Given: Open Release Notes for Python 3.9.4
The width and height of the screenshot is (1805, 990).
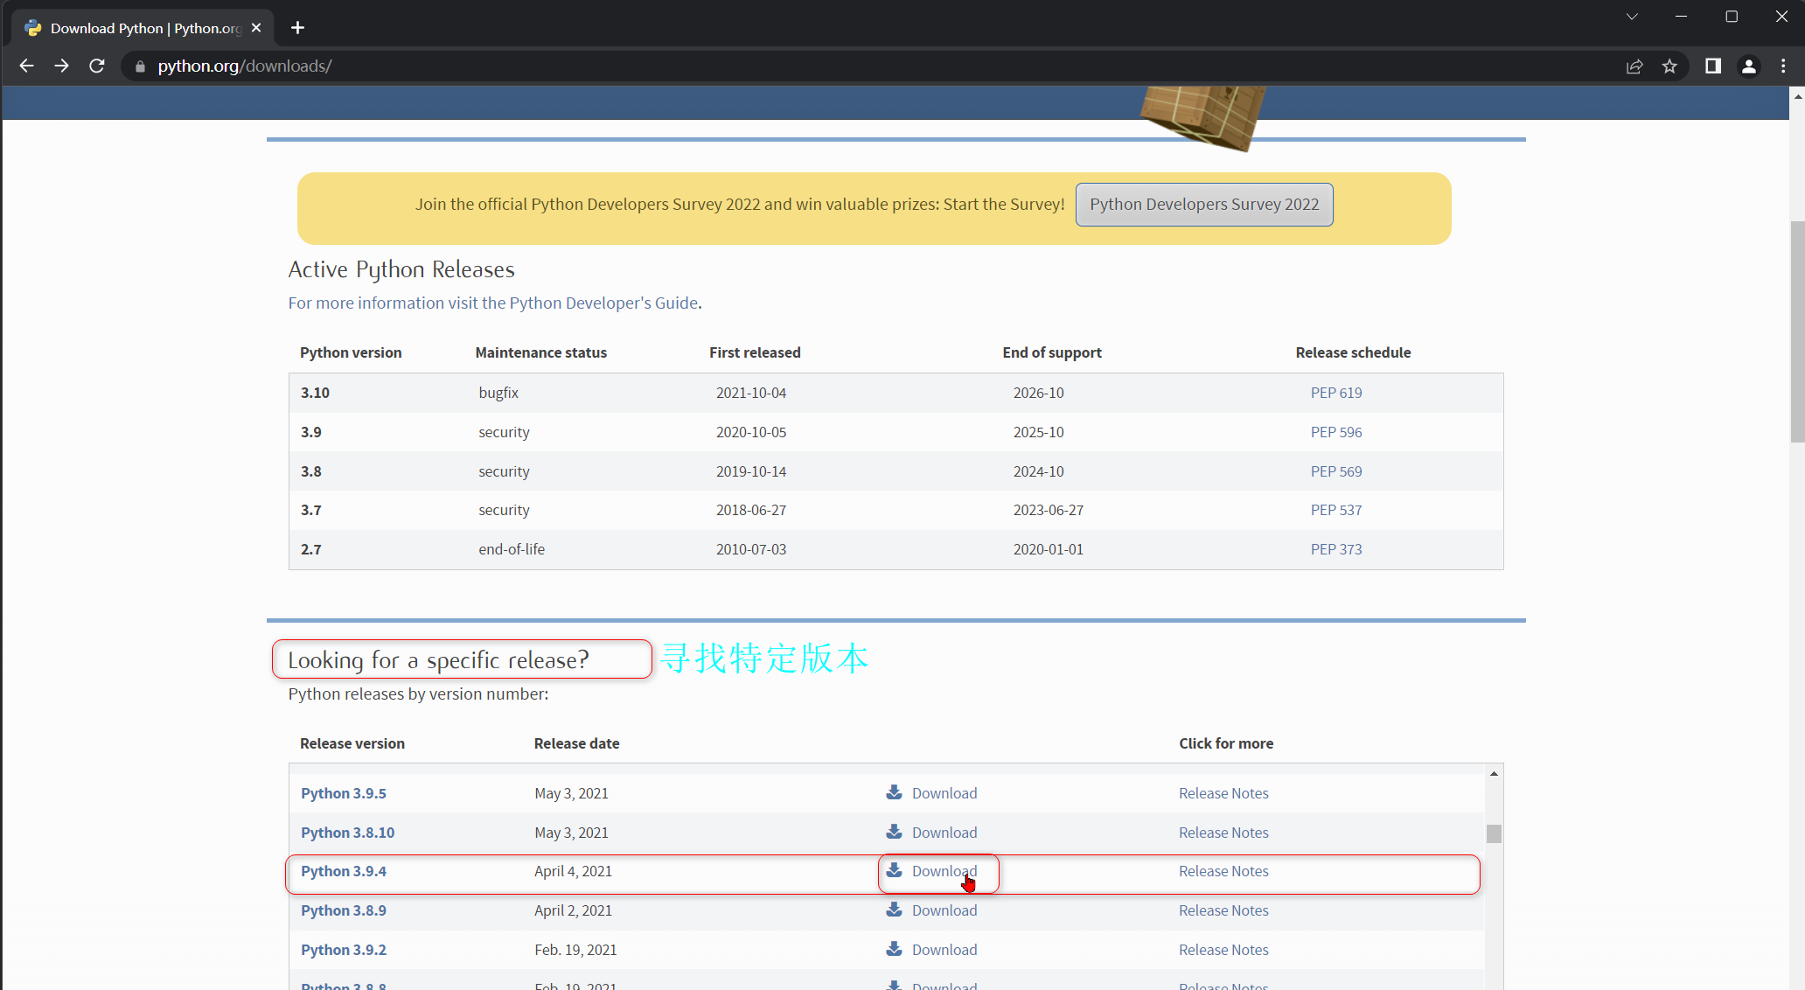Looking at the screenshot, I should click(1223, 871).
